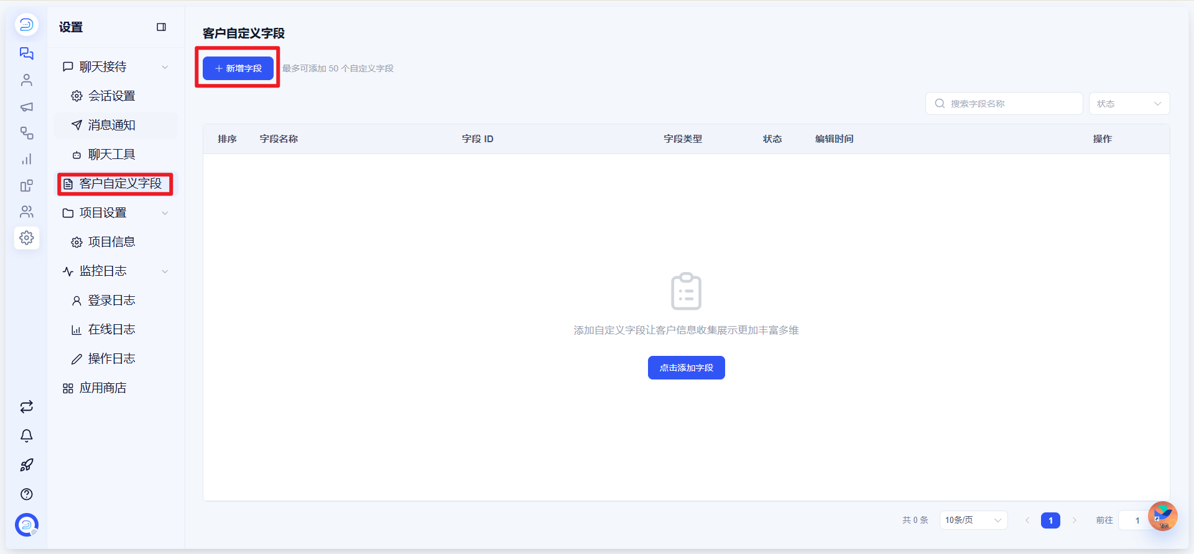The height and width of the screenshot is (554, 1194).
Task: Open the bar chart statistics icon
Action: tap(26, 159)
